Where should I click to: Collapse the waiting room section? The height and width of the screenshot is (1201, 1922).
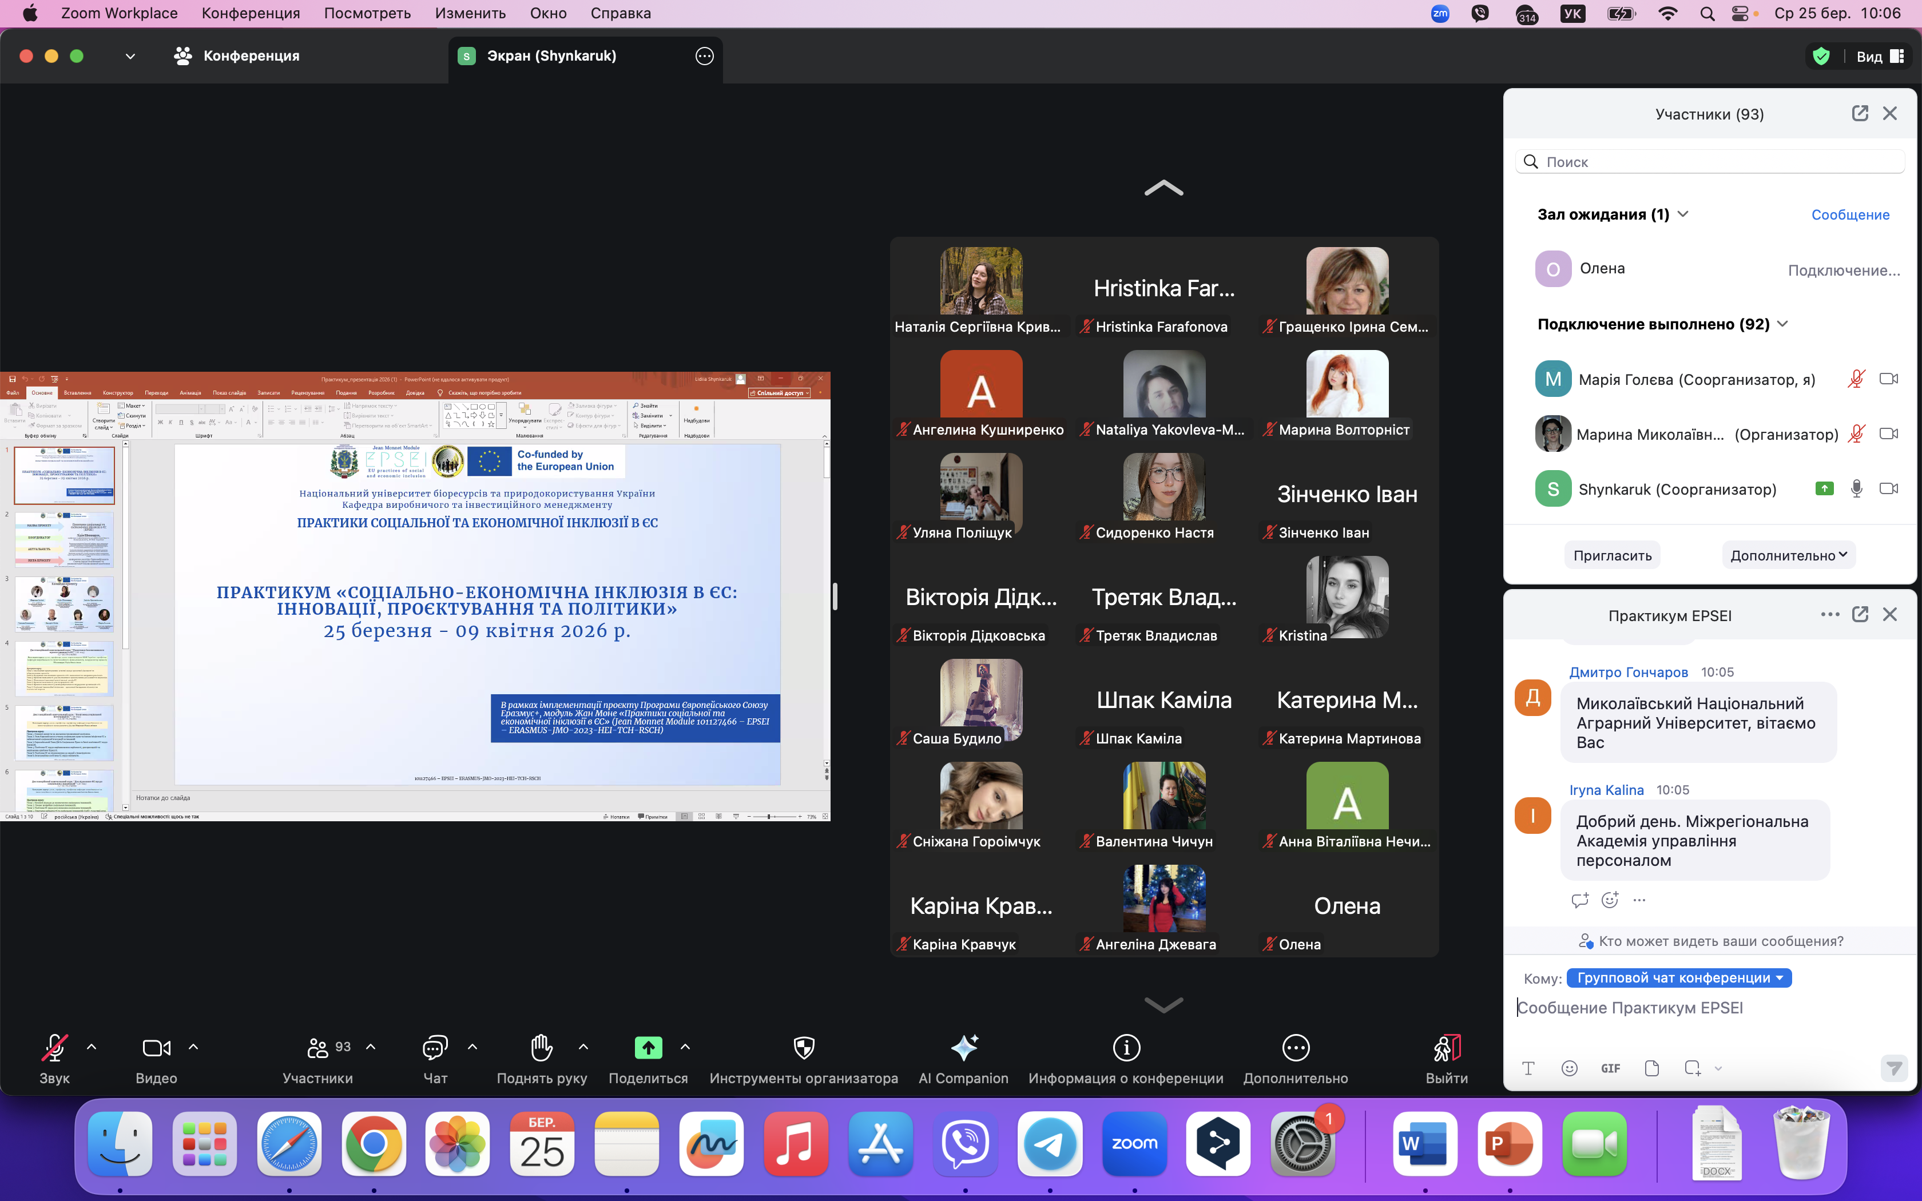coord(1683,214)
